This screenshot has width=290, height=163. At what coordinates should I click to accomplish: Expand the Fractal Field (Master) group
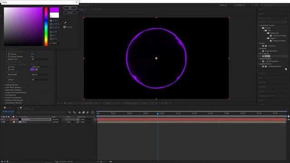[4, 98]
